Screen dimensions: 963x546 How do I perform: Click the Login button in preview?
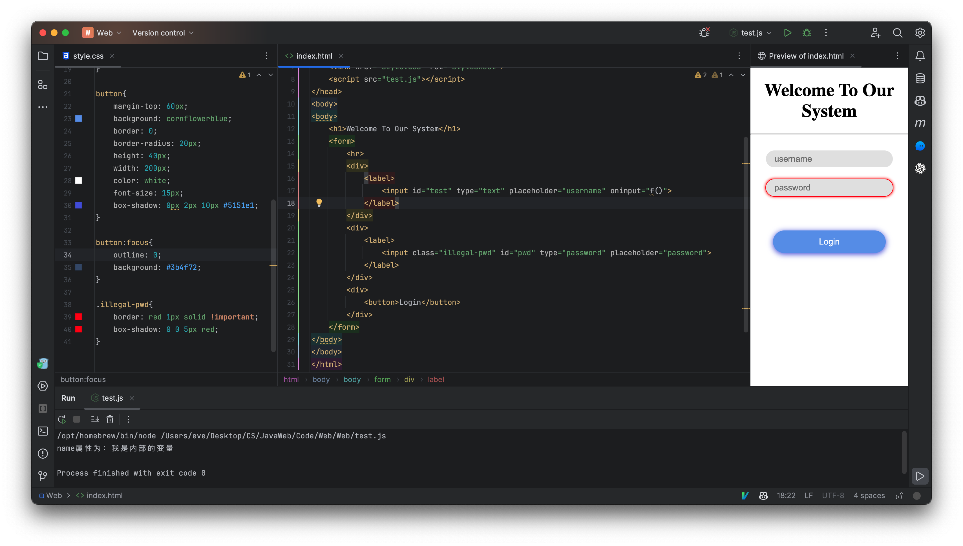point(829,242)
